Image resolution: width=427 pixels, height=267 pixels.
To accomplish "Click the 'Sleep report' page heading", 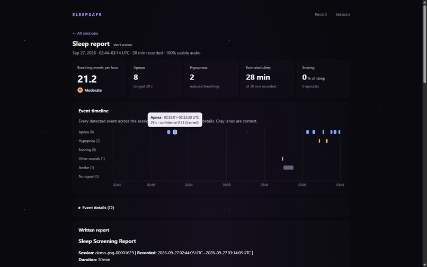I will coord(91,44).
